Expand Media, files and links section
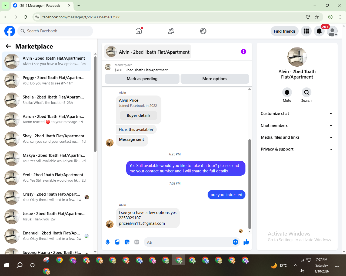 coord(297,137)
